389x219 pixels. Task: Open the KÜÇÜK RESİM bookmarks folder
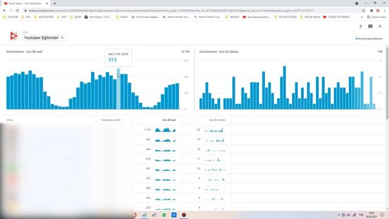click(310, 17)
